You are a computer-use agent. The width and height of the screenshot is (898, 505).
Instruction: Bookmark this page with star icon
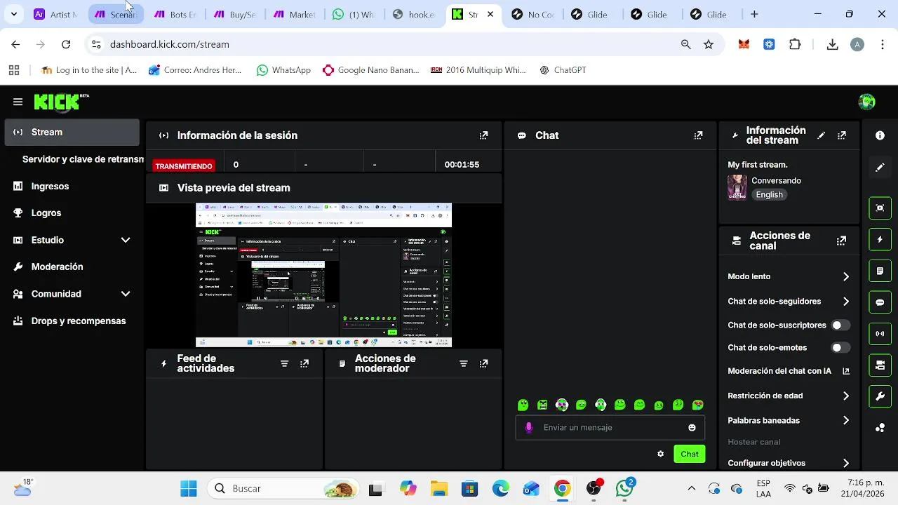(709, 44)
